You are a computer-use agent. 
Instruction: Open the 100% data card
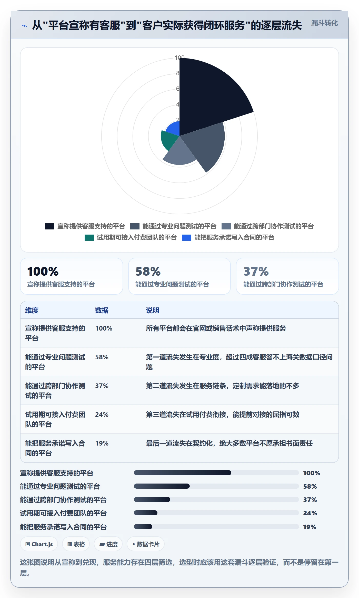click(x=72, y=276)
